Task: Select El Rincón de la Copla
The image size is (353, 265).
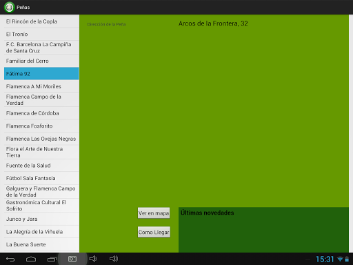Action: tap(41, 21)
